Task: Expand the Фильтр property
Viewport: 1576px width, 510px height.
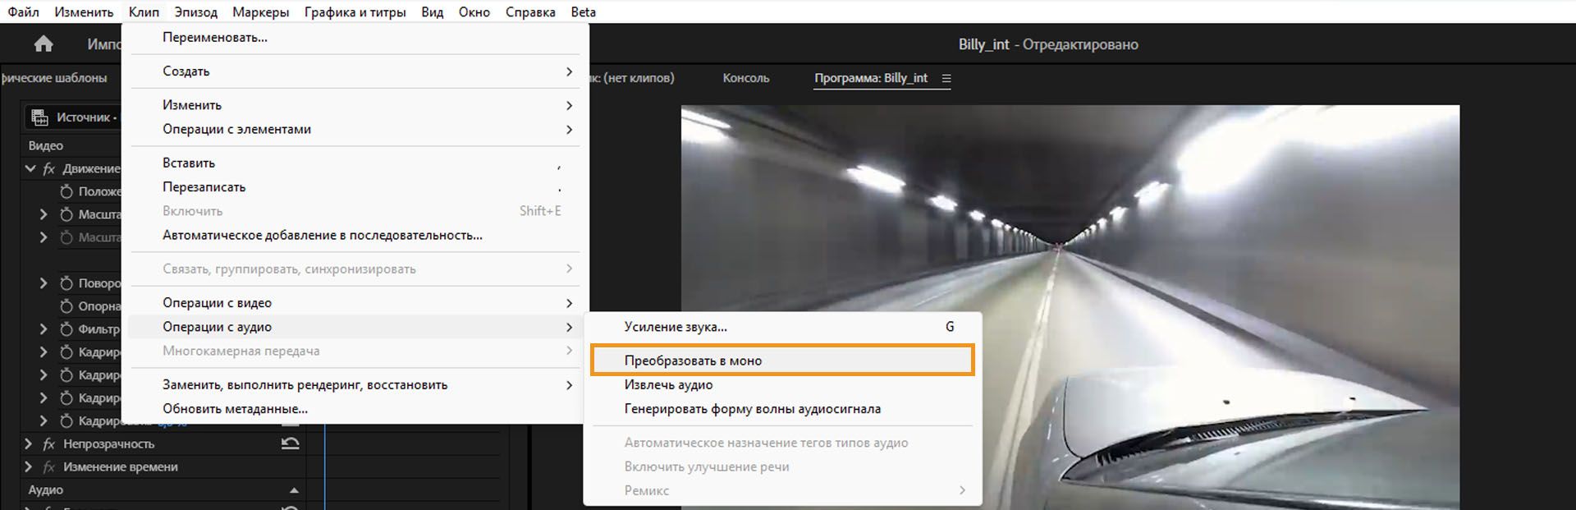Action: (44, 329)
